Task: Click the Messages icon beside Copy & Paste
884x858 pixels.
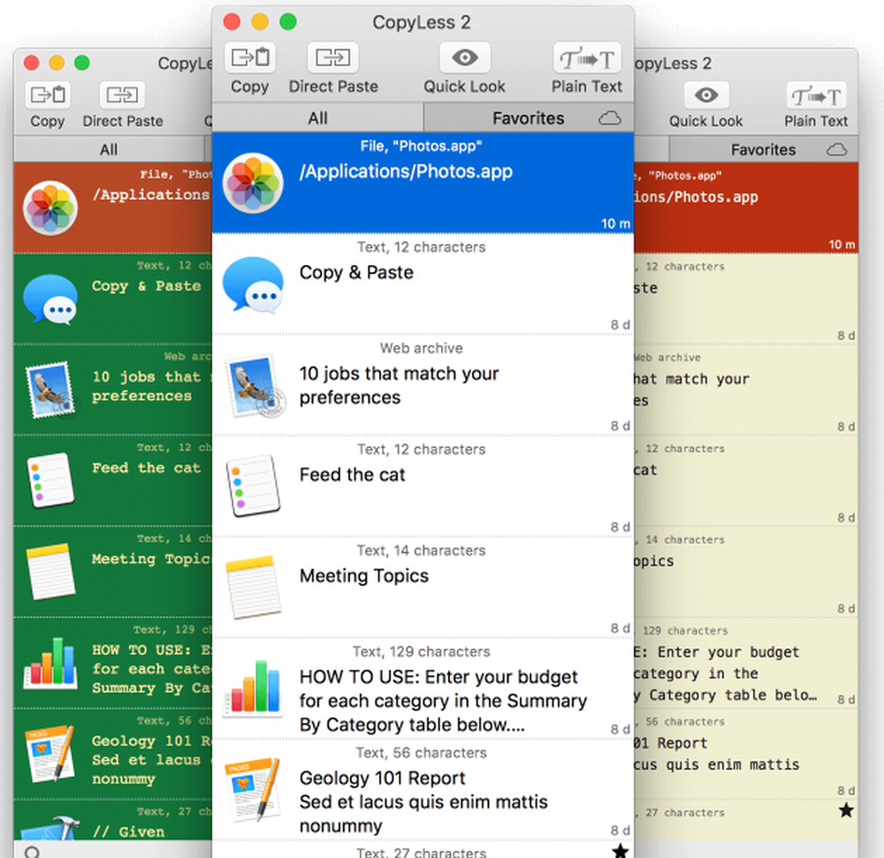Action: click(x=253, y=285)
